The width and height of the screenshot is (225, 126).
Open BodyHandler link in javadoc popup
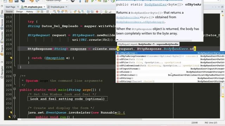[x=155, y=5]
